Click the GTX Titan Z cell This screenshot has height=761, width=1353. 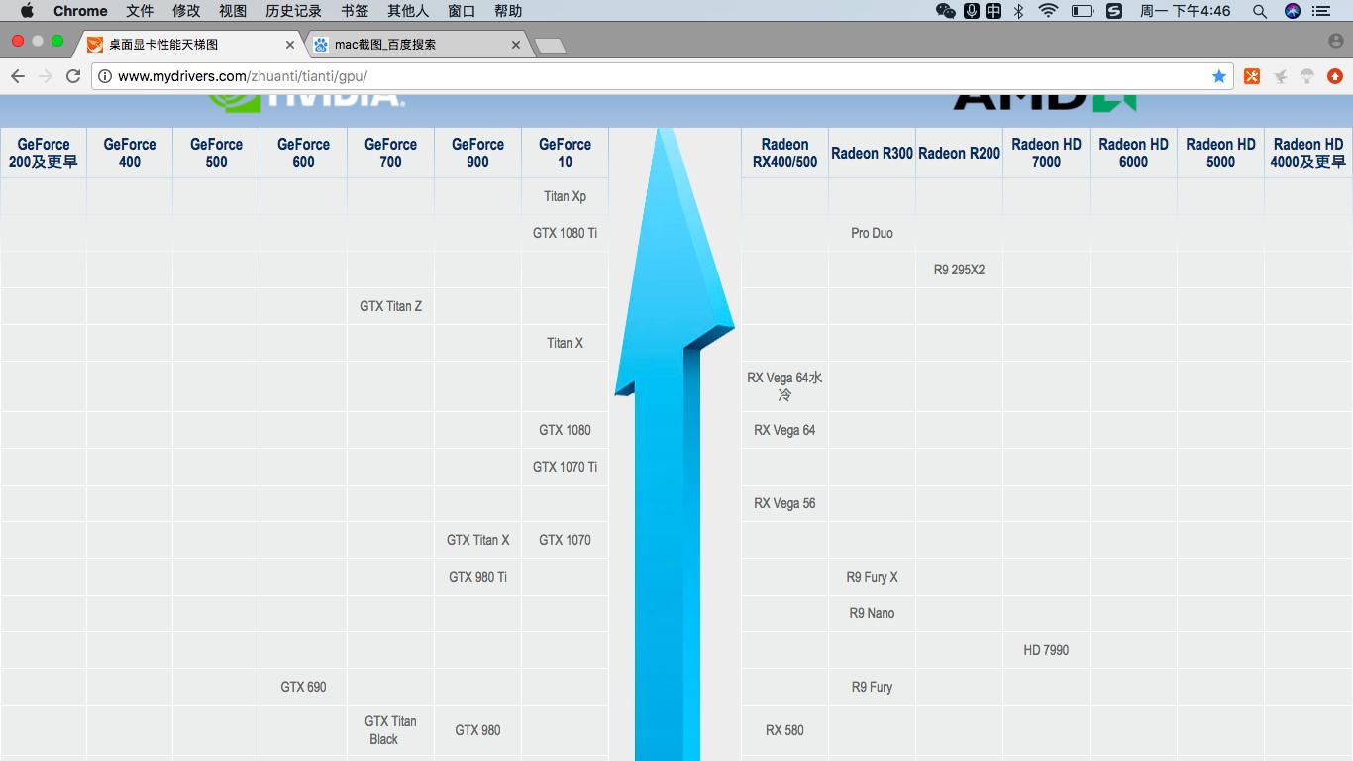pos(390,306)
